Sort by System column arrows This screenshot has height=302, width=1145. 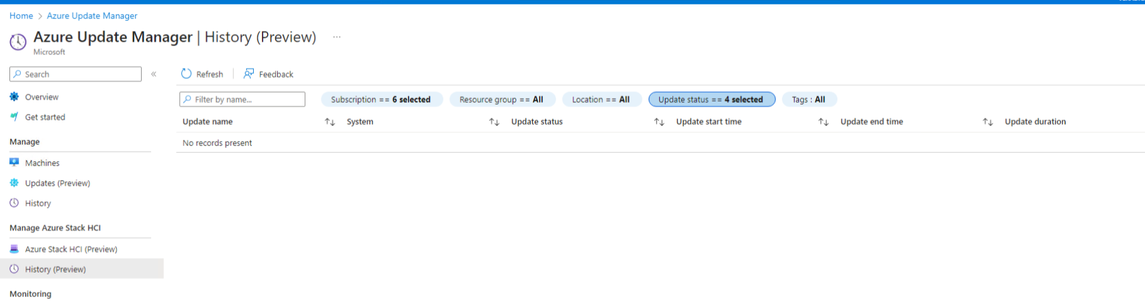point(494,122)
